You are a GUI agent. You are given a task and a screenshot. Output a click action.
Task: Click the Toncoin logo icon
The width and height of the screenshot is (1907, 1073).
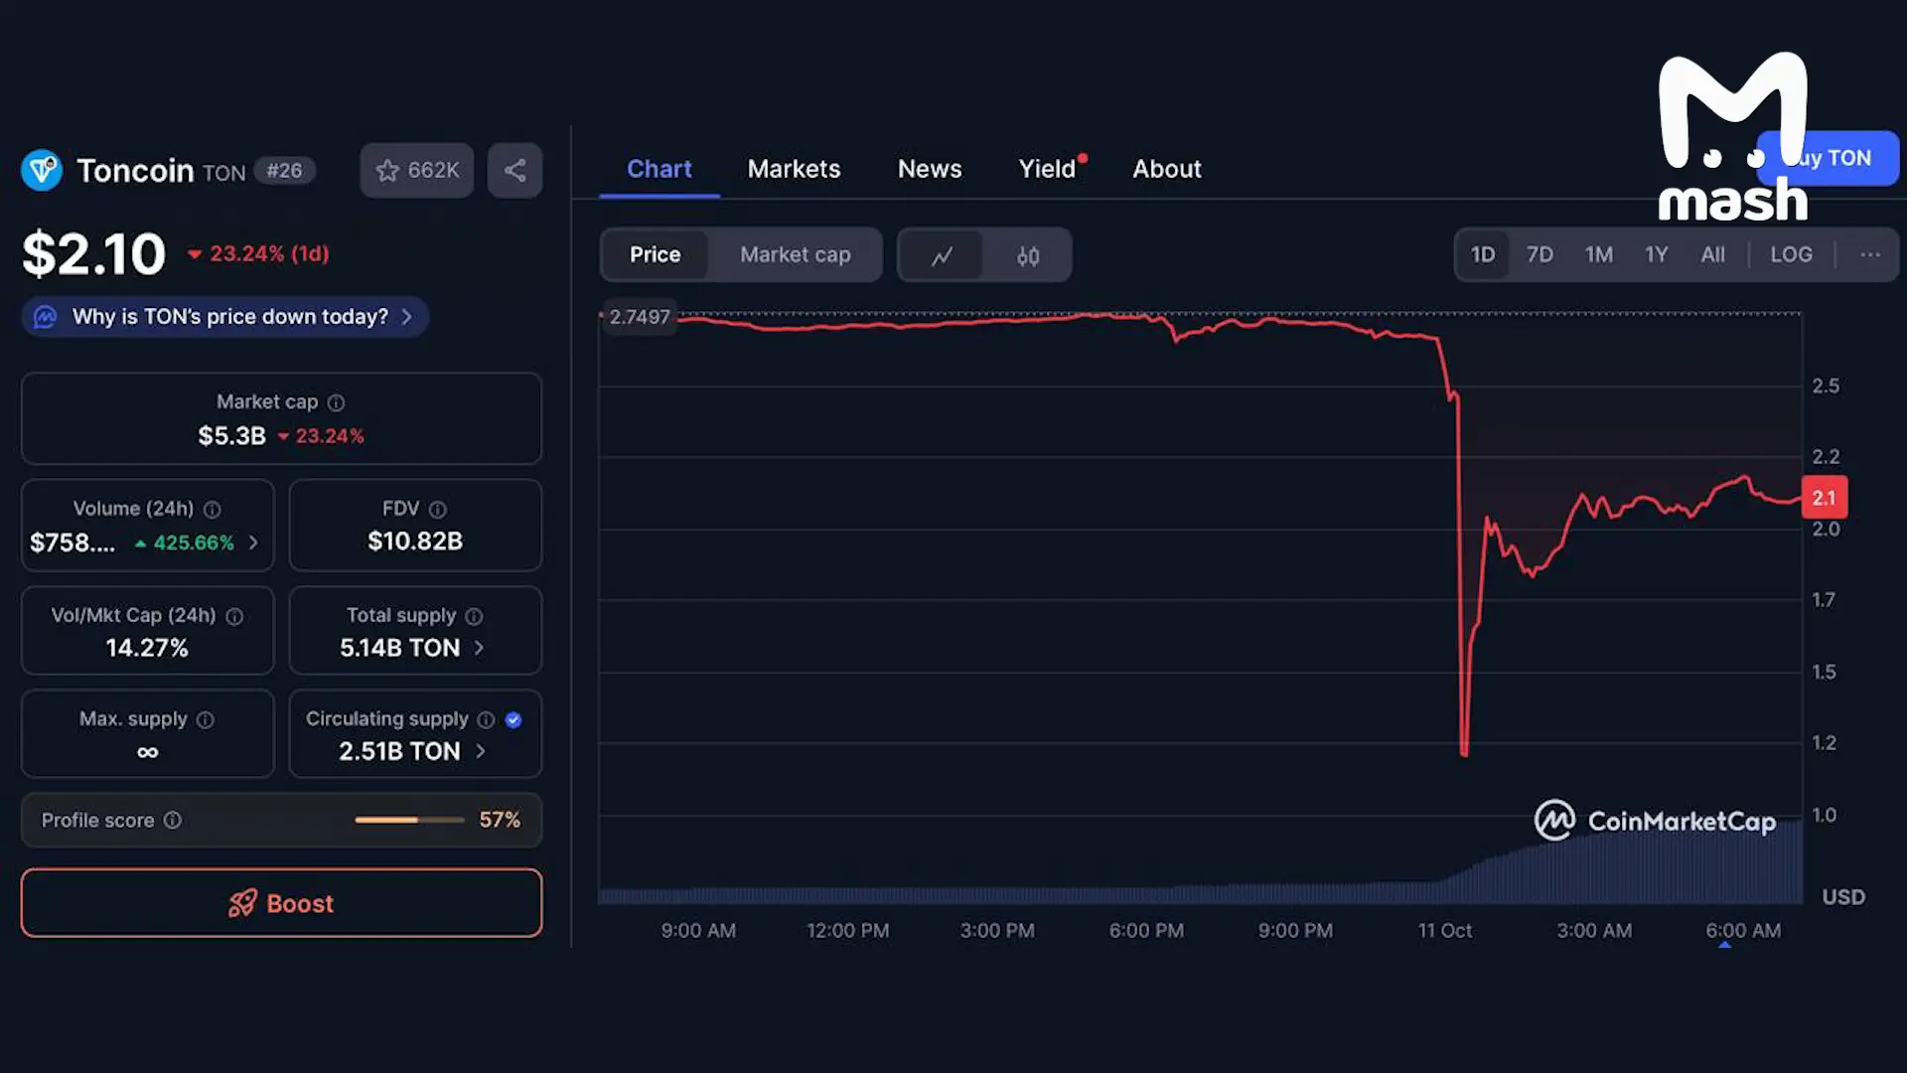(x=42, y=171)
